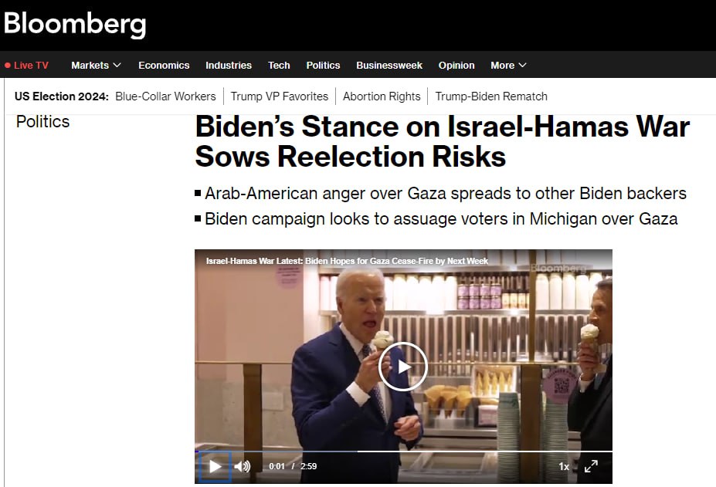The width and height of the screenshot is (716, 487).
Task: Open the Opinion section
Action: click(x=456, y=66)
